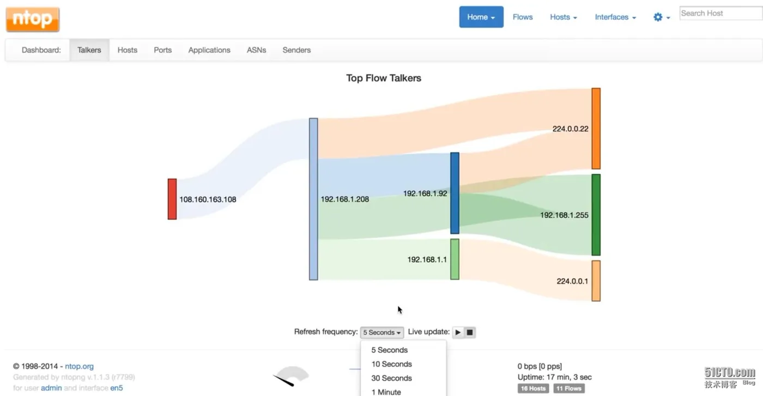763x396 pixels.
Task: Click the red 108.160.163.108 node bar
Action: 172,199
